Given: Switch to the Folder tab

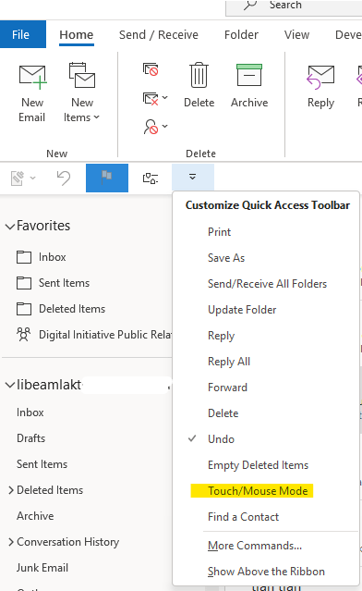Looking at the screenshot, I should click(241, 34).
